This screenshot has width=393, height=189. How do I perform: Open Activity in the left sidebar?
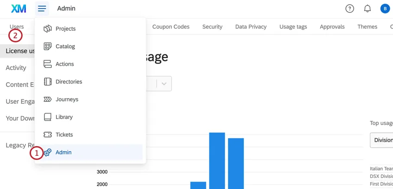point(16,68)
